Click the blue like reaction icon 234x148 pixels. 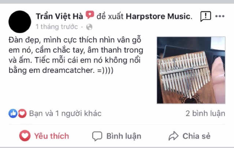(x=13, y=113)
